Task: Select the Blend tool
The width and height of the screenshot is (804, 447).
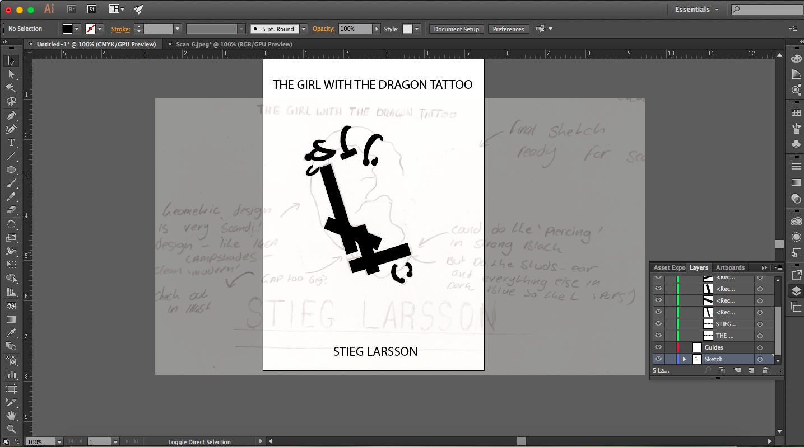Action: coord(11,346)
